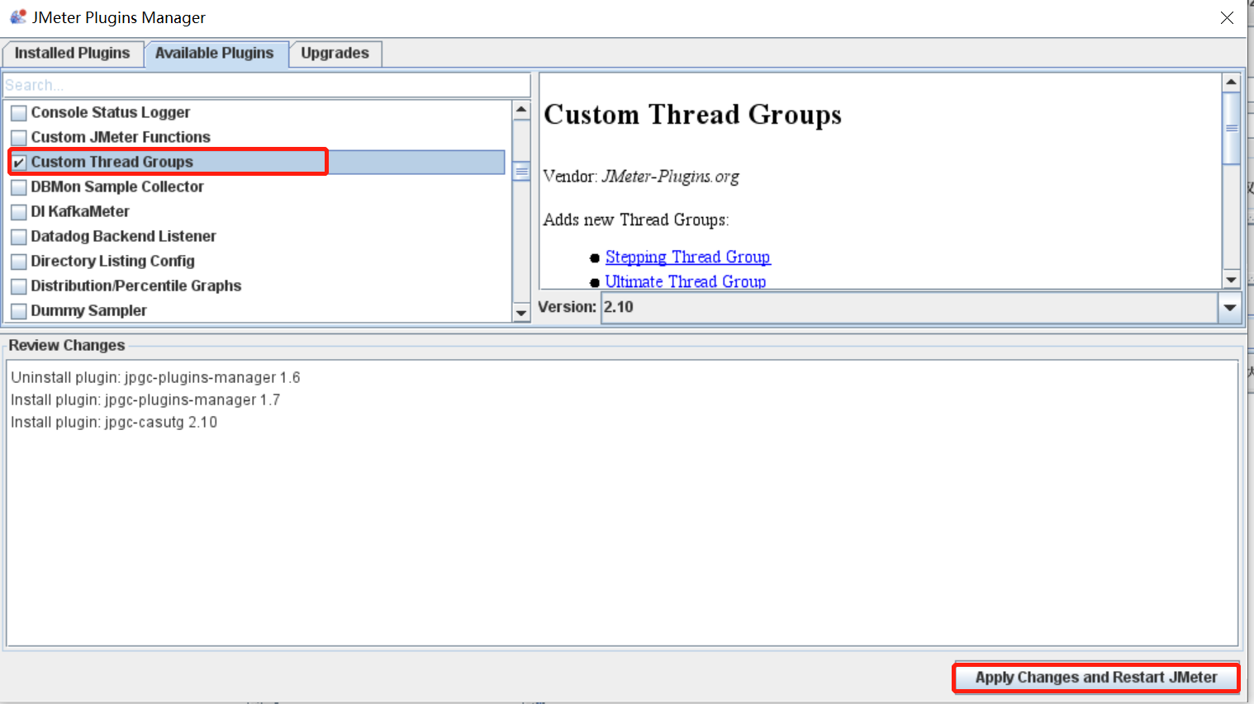Click the Custom Thread Groups heading

pyautogui.click(x=692, y=115)
